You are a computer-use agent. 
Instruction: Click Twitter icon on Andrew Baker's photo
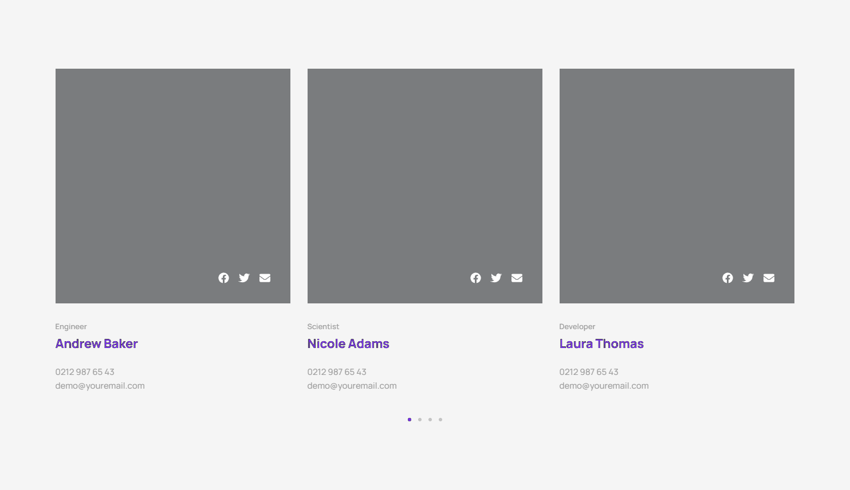click(244, 278)
